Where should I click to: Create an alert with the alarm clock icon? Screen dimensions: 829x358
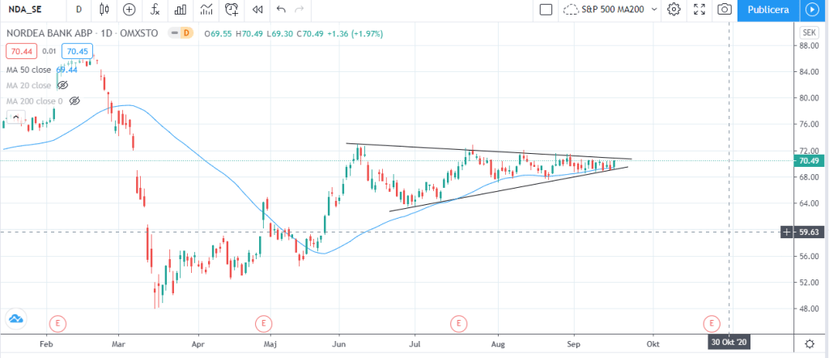click(x=232, y=10)
